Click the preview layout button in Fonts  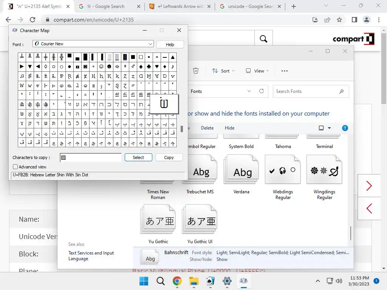click(321, 128)
